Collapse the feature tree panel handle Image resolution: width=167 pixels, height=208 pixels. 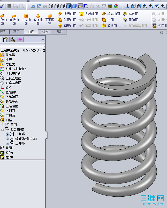tap(47, 135)
